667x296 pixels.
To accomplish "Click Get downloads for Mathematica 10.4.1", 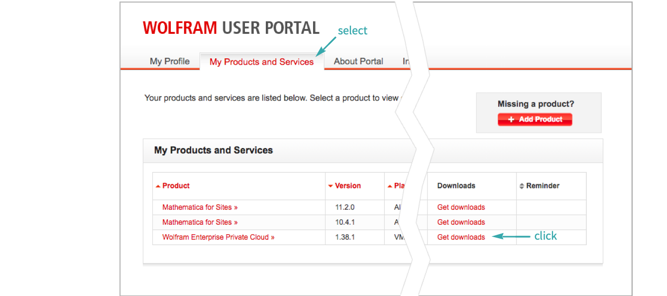I will pyautogui.click(x=461, y=222).
